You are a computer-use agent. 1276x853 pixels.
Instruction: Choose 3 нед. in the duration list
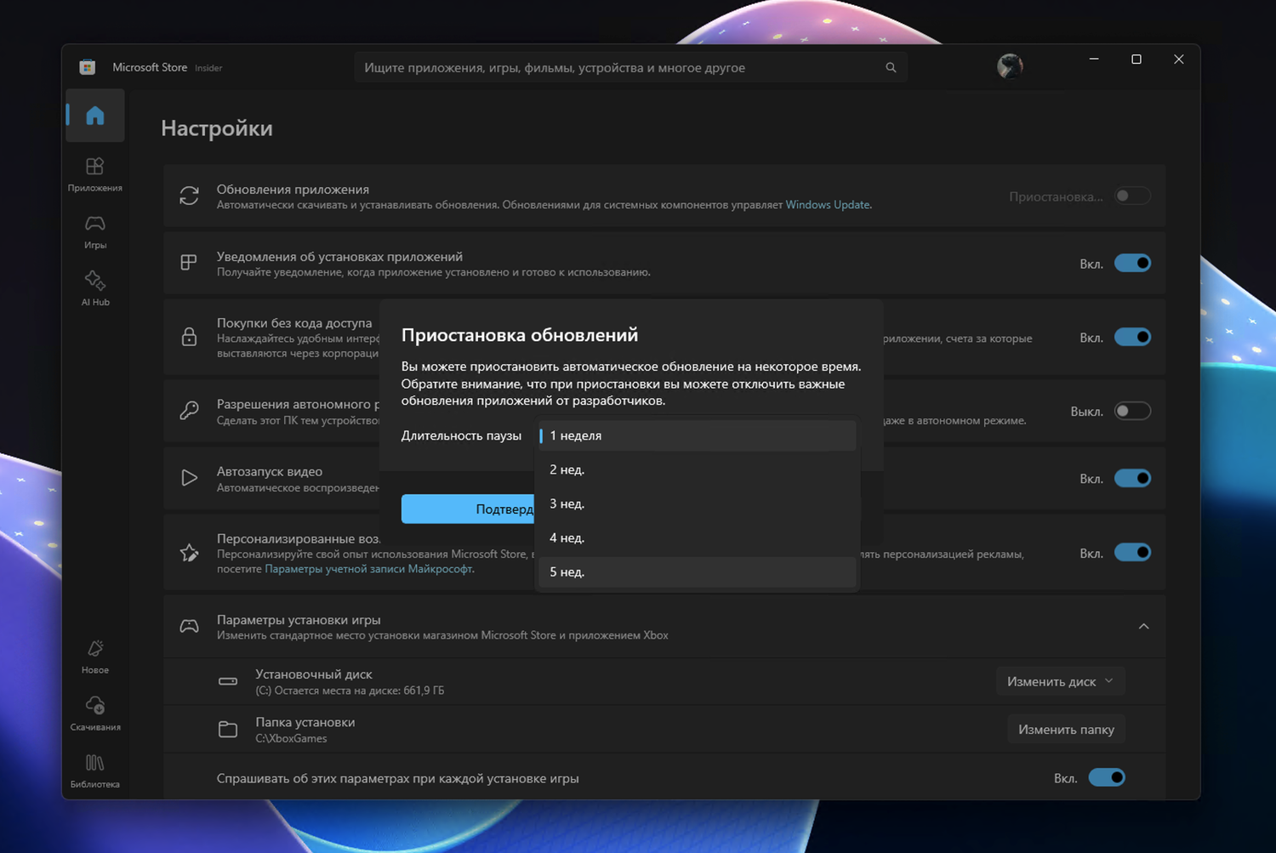[698, 503]
